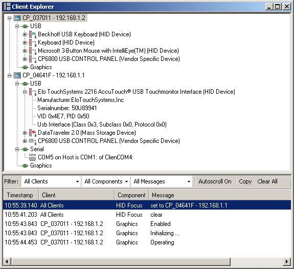The height and width of the screenshot is (269, 294).
Task: Click the Clear All button
Action: click(267, 181)
